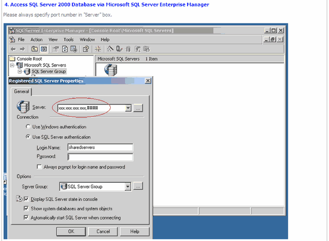This screenshot has width=329, height=241.
Task: Close the Registered SQL Server Properties dialog
Action: [148, 81]
